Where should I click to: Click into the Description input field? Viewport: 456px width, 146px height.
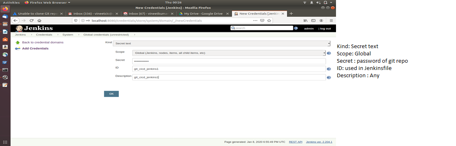coord(229,77)
